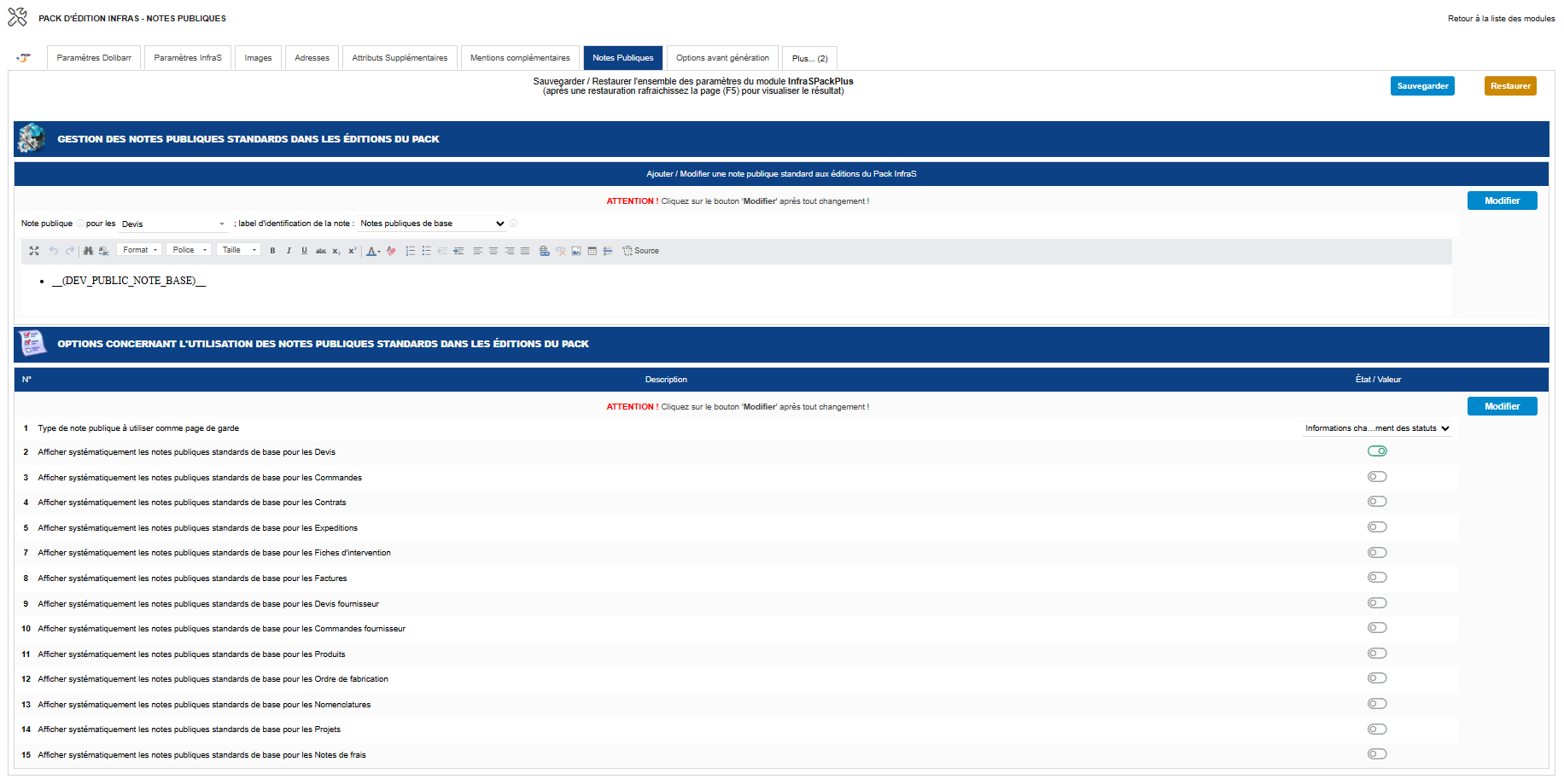This screenshot has height=779, width=1564.
Task: Apply superscript formatting
Action: tap(352, 251)
